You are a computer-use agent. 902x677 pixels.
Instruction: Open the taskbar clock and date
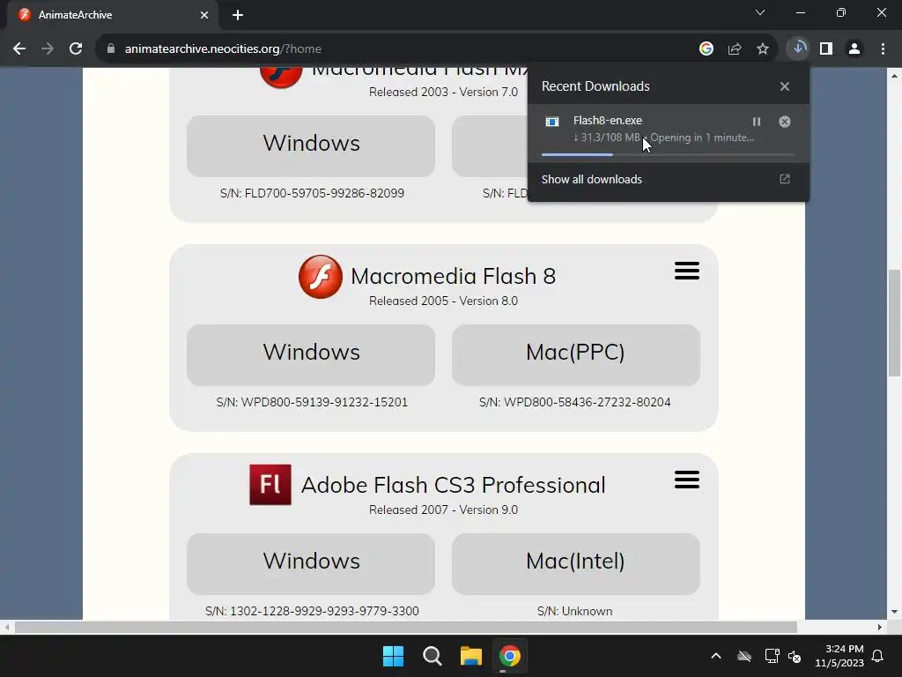tap(839, 656)
